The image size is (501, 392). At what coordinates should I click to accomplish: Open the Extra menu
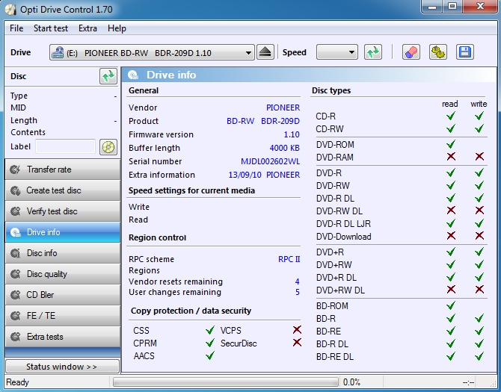(x=87, y=28)
